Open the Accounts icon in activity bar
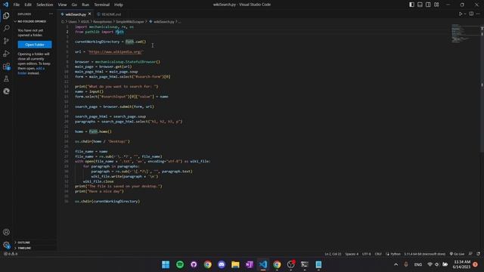This screenshot has height=272, width=484. (x=6, y=232)
